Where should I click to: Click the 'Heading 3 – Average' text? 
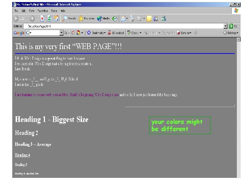(x=33, y=144)
